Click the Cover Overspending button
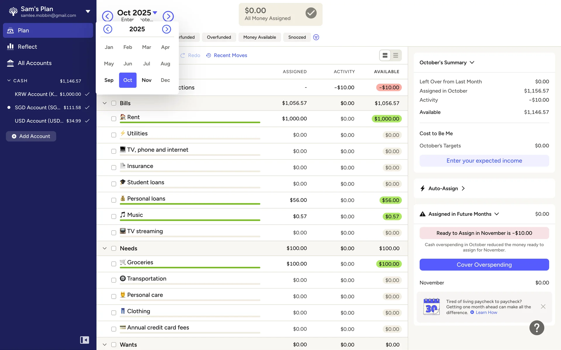561x350 pixels. coord(484,265)
